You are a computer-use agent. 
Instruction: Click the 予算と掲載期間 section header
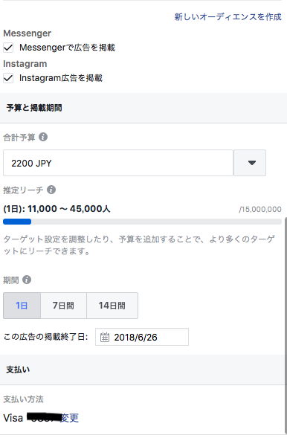[143, 108]
